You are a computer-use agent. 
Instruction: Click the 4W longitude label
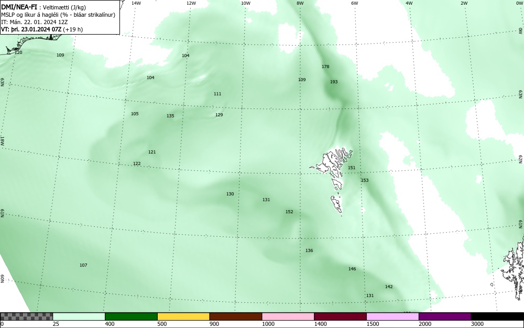(x=409, y=3)
